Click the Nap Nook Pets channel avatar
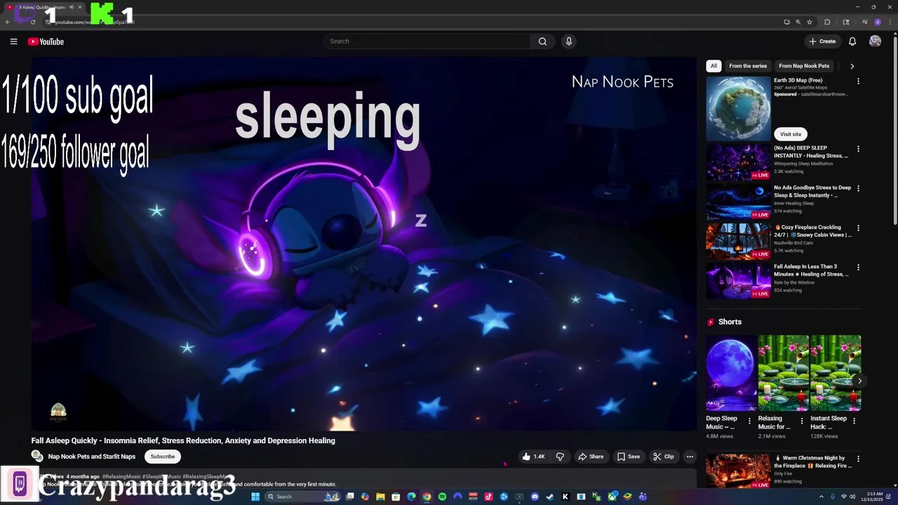 37,456
